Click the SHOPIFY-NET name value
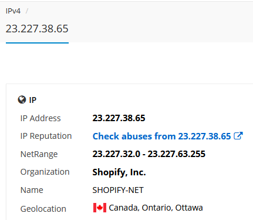Image resolution: width=253 pixels, height=220 pixels. point(118,190)
